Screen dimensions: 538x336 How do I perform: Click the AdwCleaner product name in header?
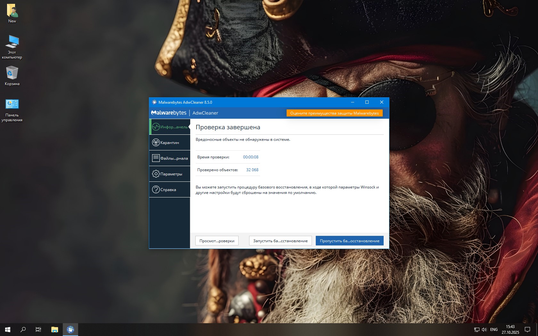205,113
